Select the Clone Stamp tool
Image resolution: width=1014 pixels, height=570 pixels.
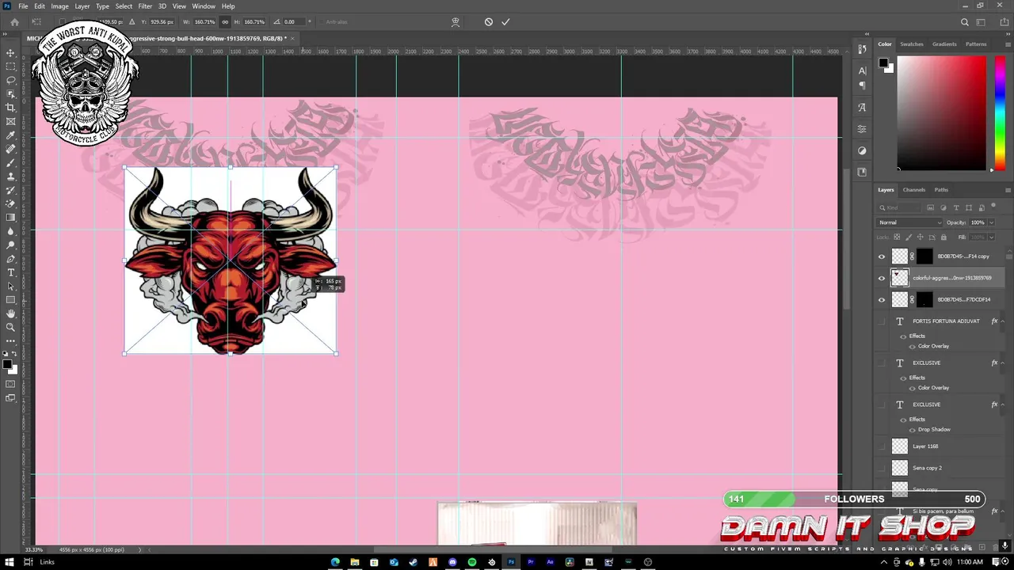[10, 177]
